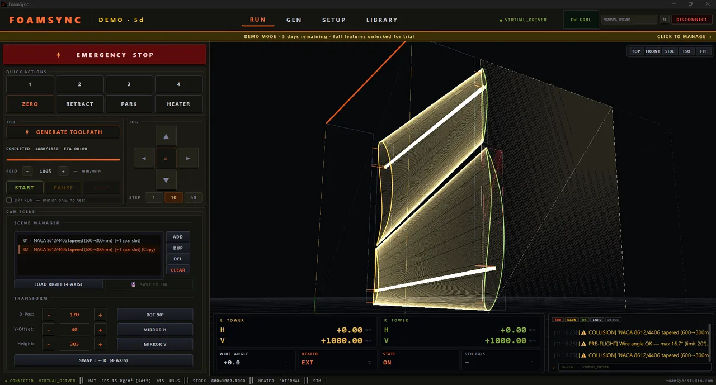The width and height of the screenshot is (716, 385).
Task: Click the VIRTUAL_DRIVER port input field
Action: point(629,20)
